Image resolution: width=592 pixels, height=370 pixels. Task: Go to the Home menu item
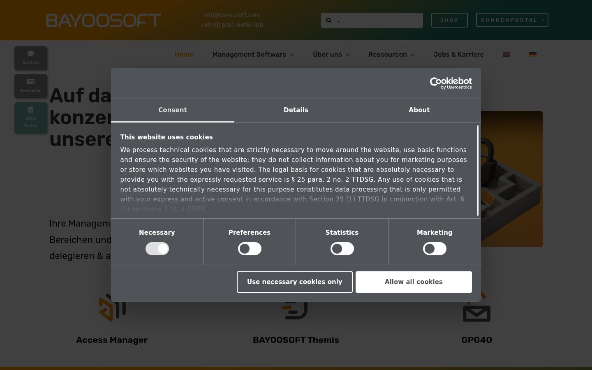pos(184,54)
